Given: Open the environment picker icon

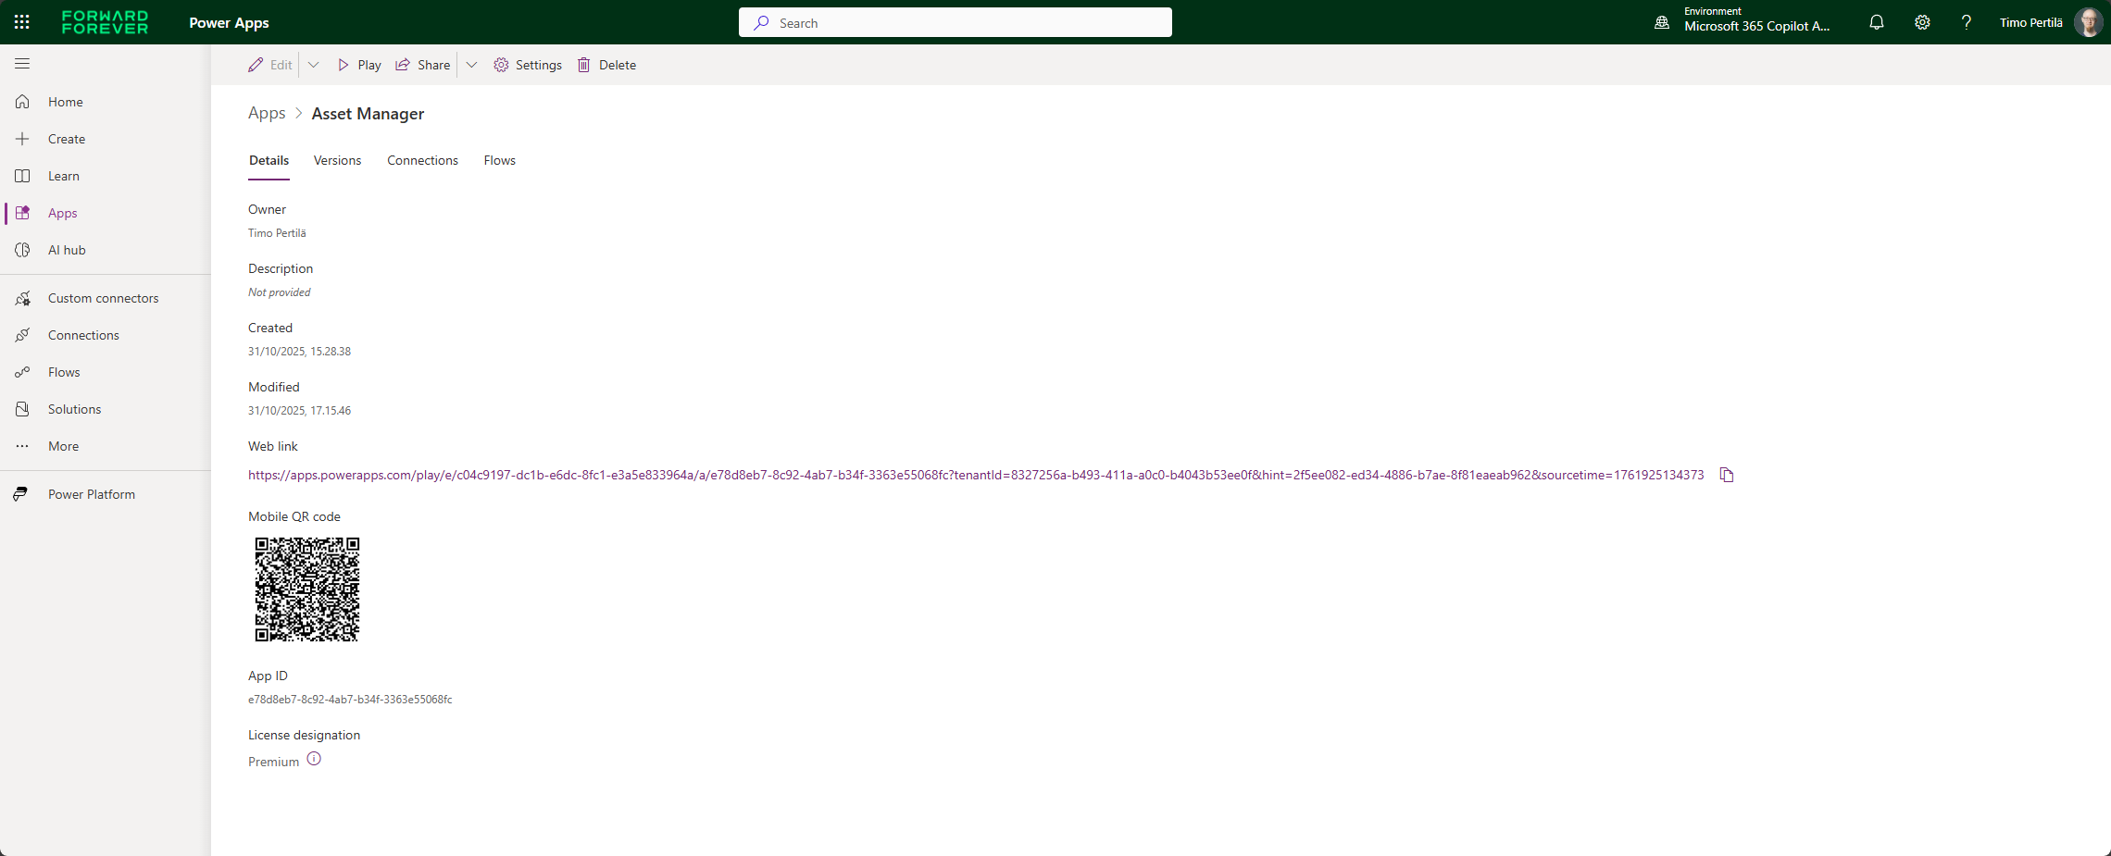Looking at the screenshot, I should pos(1662,22).
